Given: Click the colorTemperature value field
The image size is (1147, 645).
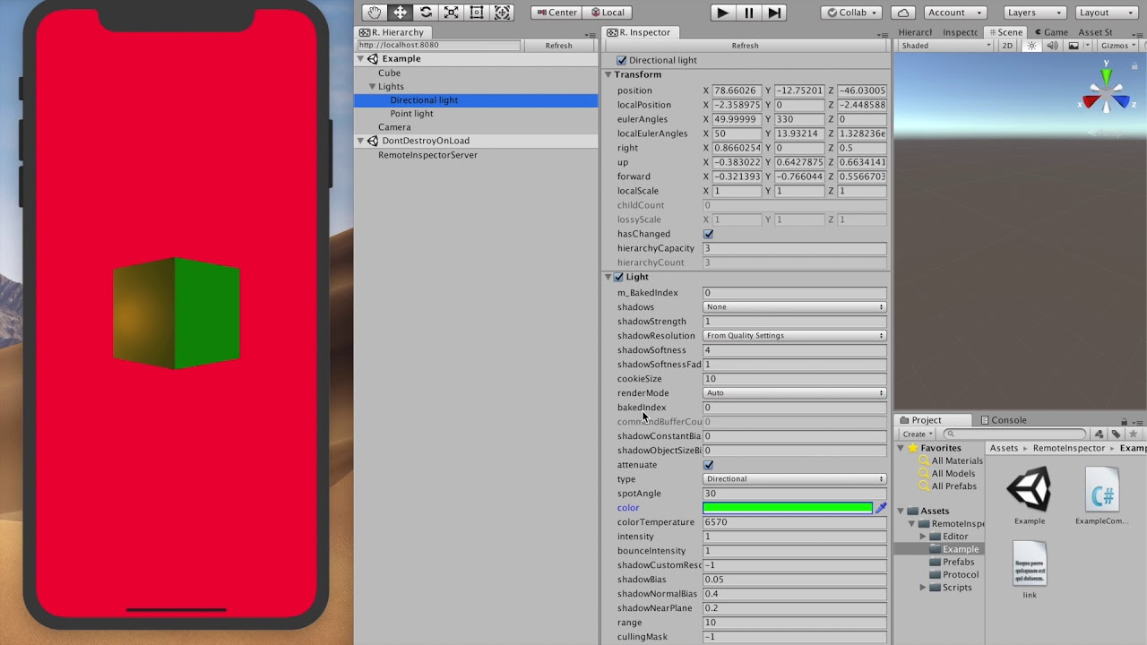Looking at the screenshot, I should [x=795, y=522].
